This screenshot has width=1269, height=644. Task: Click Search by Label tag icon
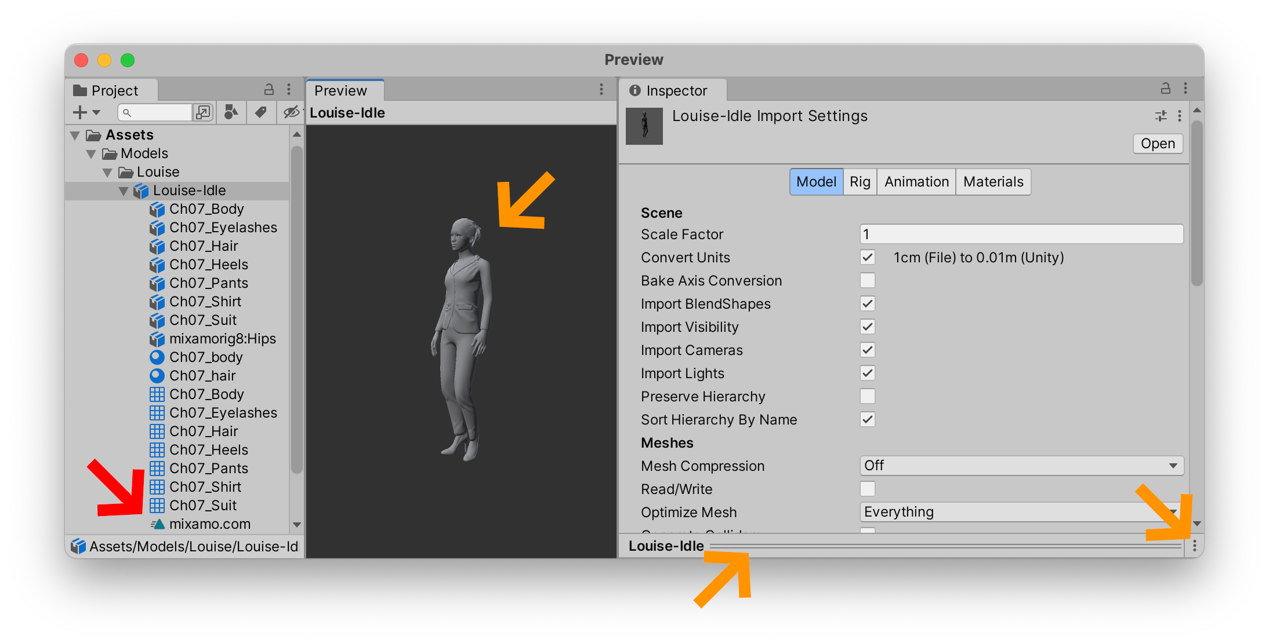(261, 112)
